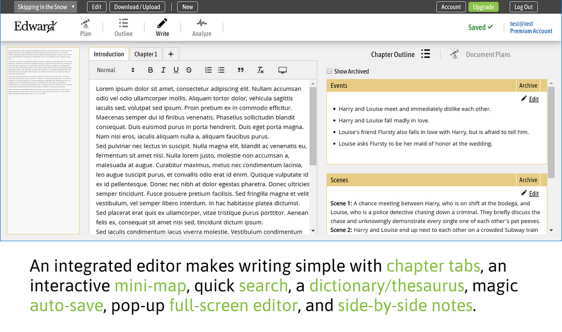Toggle italic formatting in the editor toolbar
Viewport: 562px width, 332px height.
163,70
